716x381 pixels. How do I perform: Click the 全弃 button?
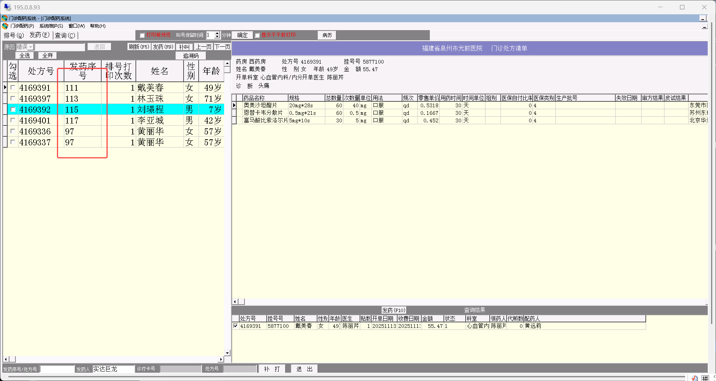47,56
